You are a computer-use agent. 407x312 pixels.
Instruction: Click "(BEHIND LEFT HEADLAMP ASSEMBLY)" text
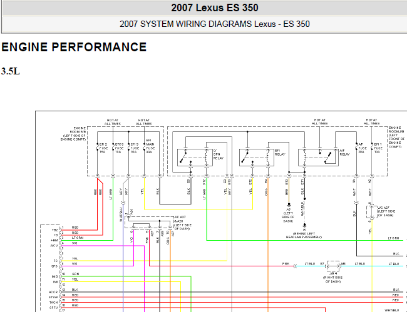[x=304, y=235]
